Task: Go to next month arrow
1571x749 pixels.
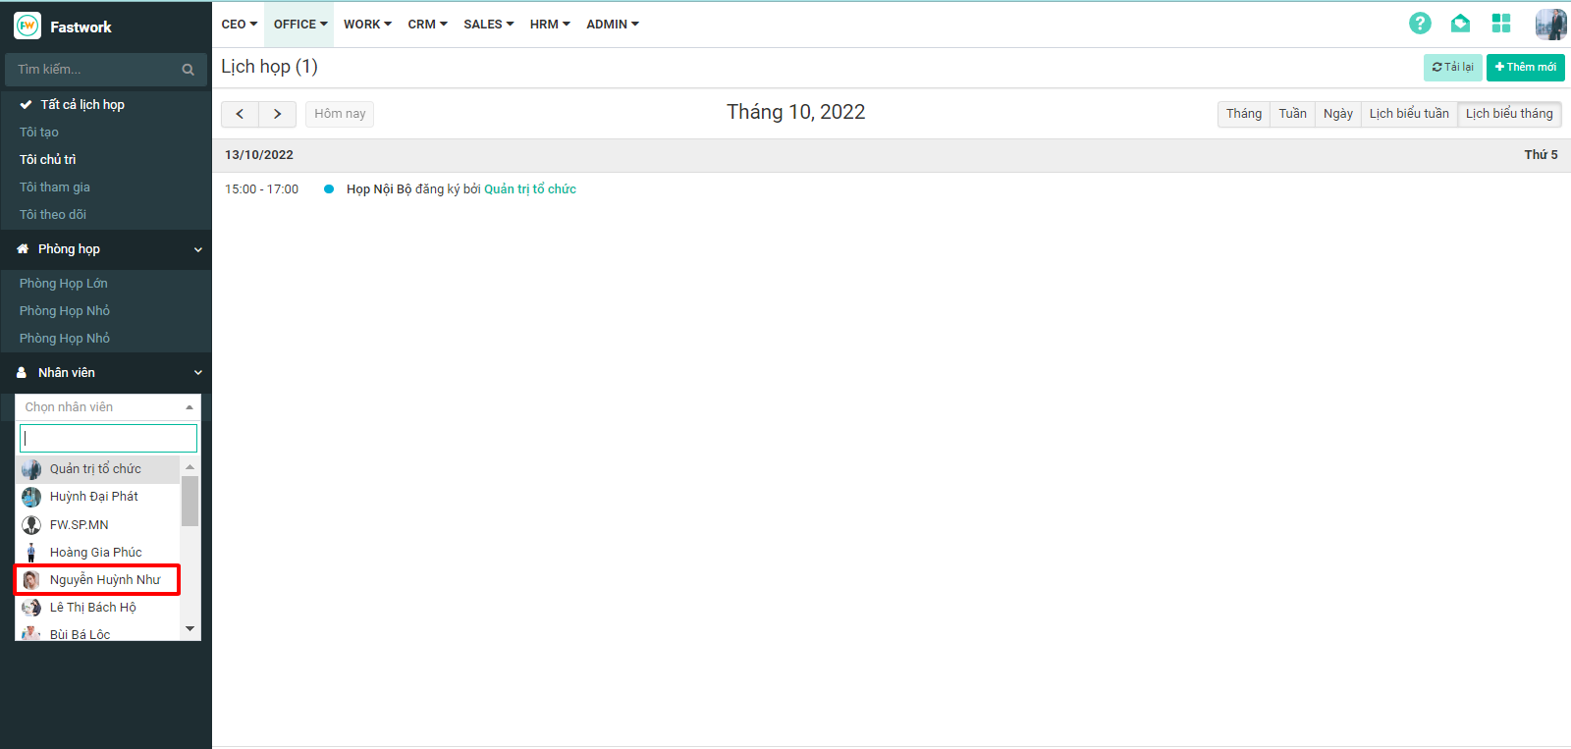Action: point(277,114)
